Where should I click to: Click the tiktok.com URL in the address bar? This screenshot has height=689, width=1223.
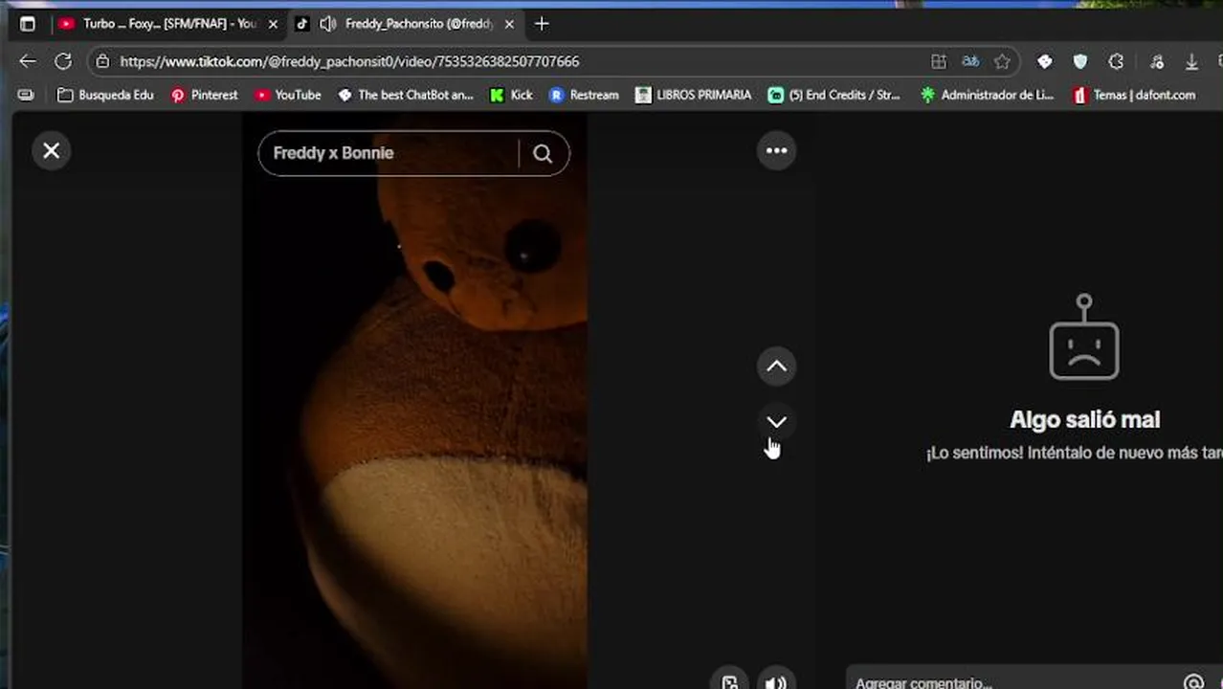[349, 61]
